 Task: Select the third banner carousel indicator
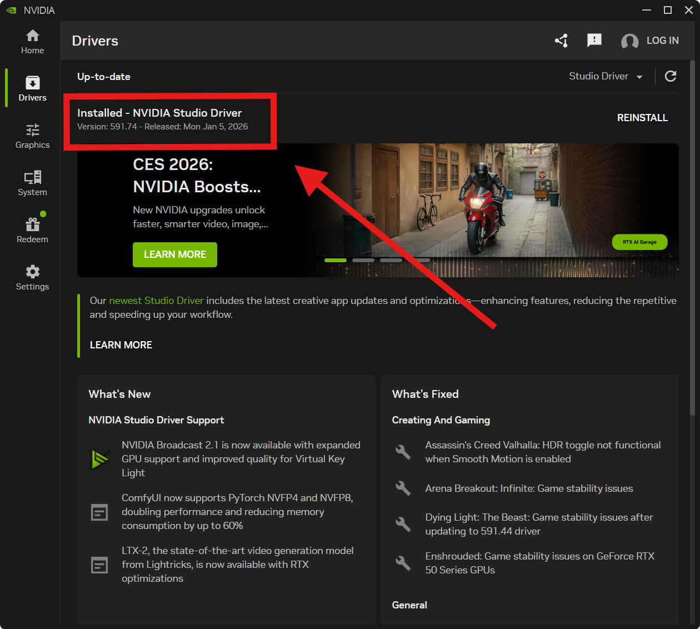pos(391,260)
